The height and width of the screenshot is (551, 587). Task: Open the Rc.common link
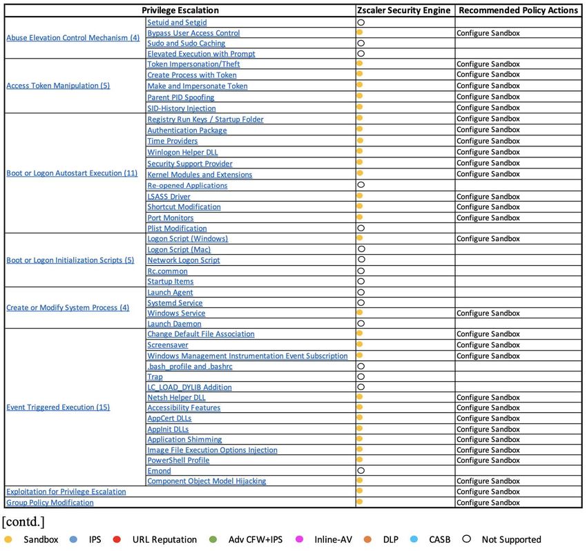click(x=167, y=271)
